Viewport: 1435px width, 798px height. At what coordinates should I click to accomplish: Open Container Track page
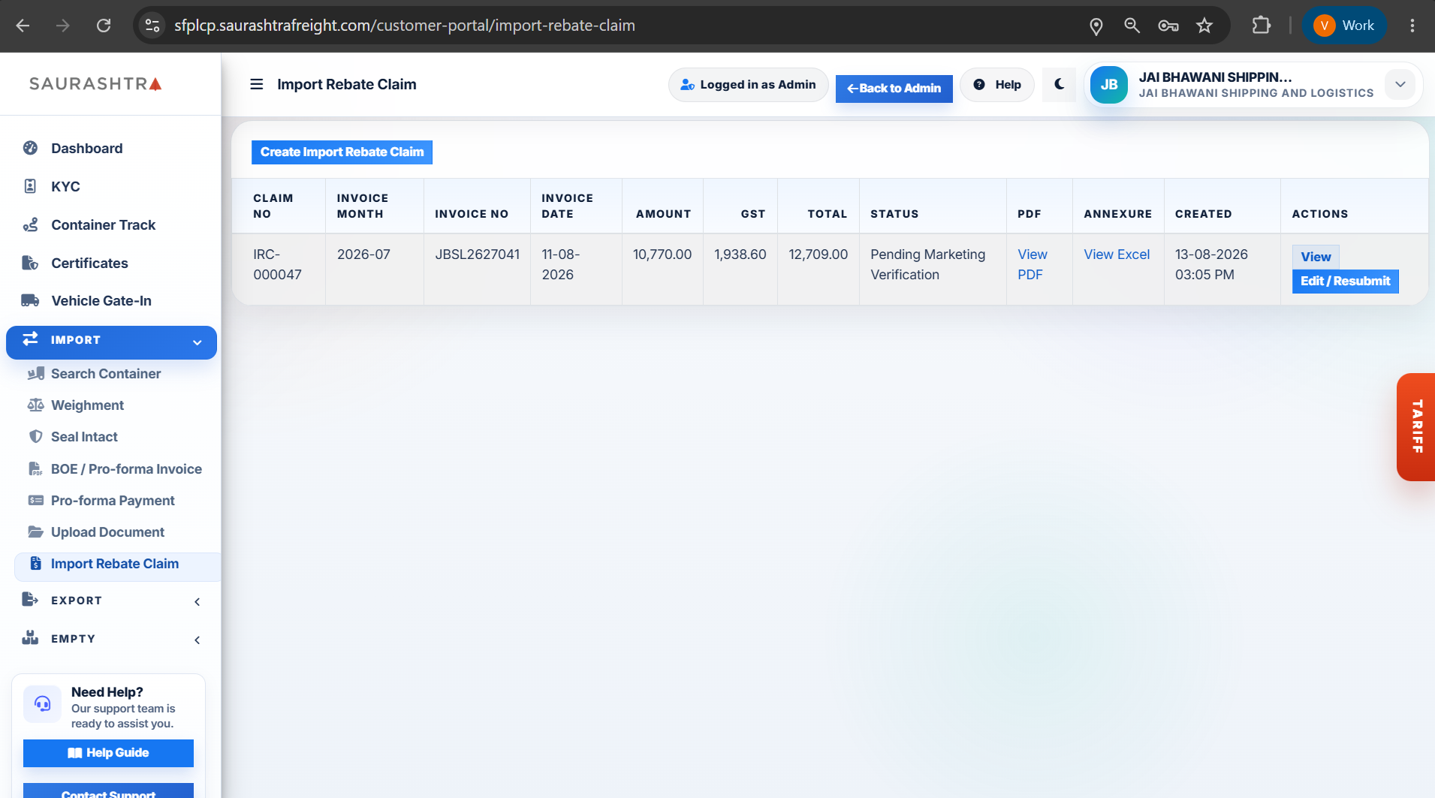point(103,225)
